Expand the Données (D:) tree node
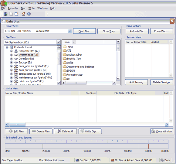The width and height of the screenshot is (176, 164). 11,59
